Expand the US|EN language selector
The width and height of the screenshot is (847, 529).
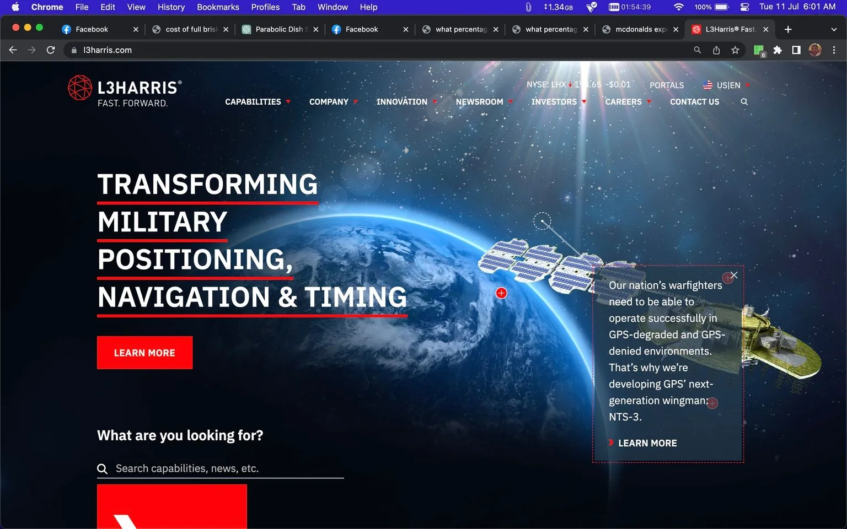pos(727,85)
